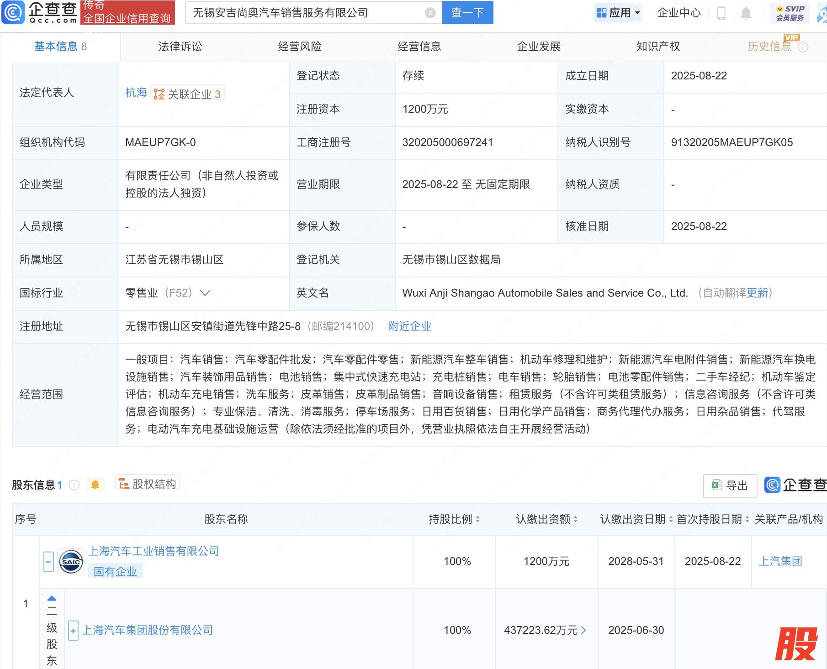Click info icon next to 股东信息

(x=74, y=485)
